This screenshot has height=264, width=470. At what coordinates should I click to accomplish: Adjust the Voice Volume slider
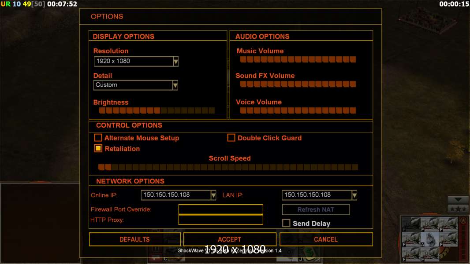click(x=298, y=110)
